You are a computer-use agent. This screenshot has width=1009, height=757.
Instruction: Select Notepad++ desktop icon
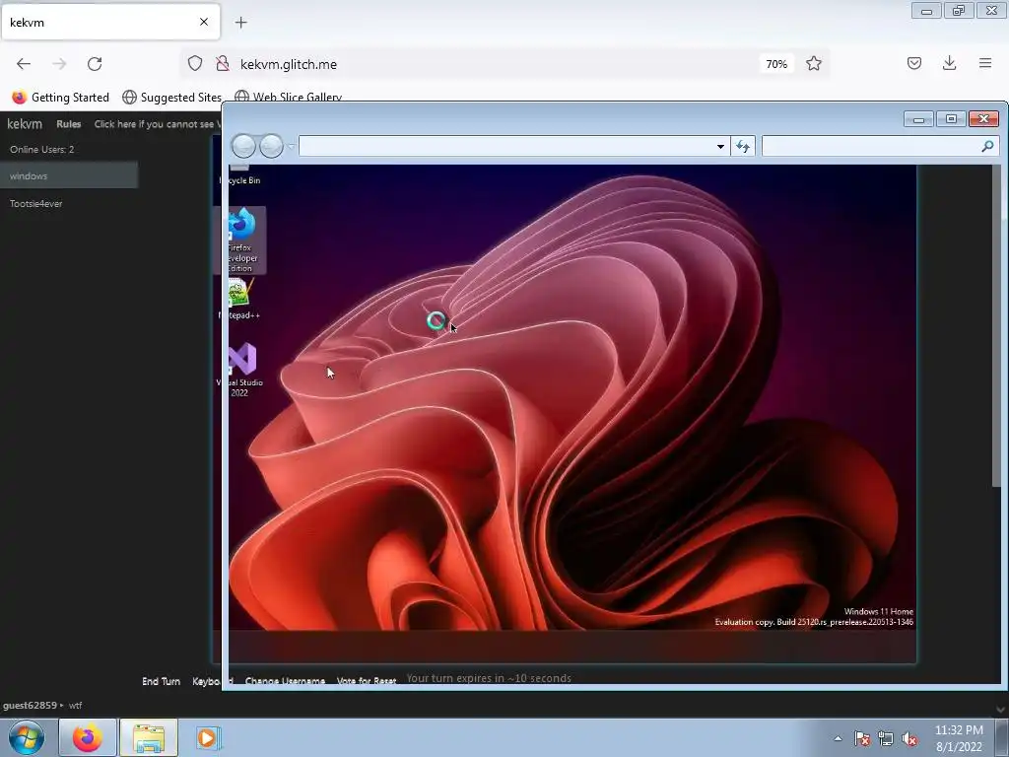[x=239, y=299]
